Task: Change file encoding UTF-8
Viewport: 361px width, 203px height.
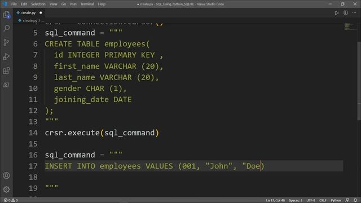Action: (311, 200)
